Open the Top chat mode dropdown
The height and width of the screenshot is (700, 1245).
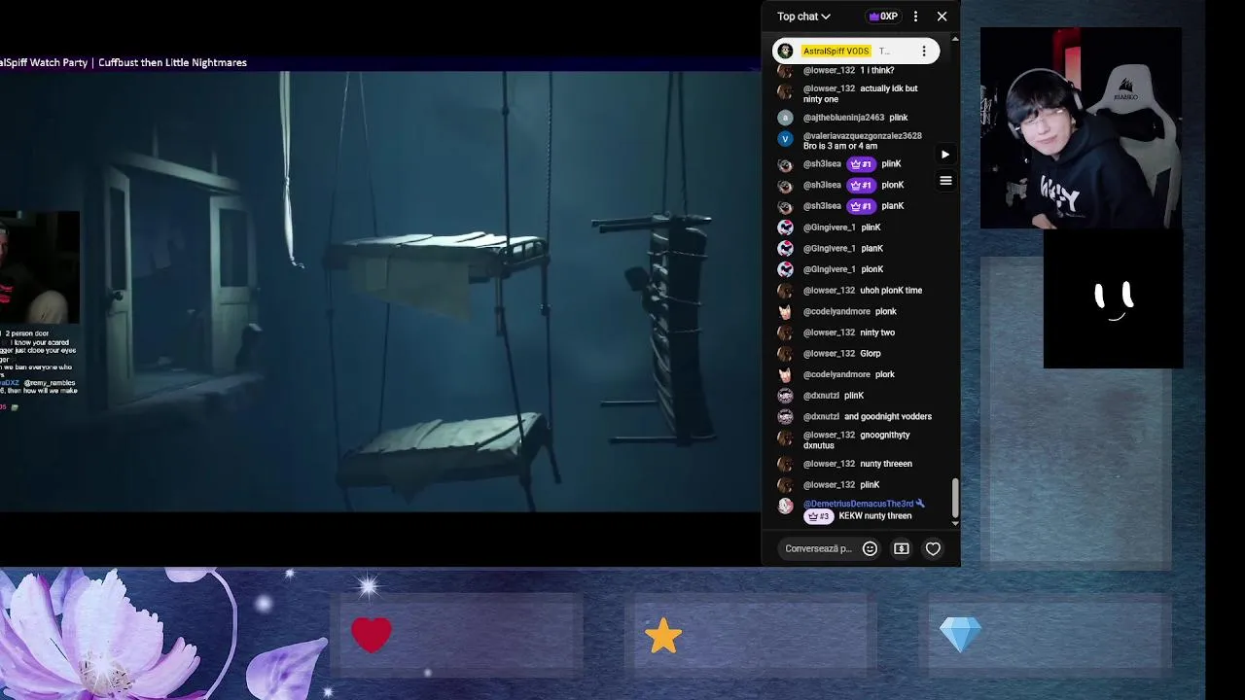[803, 17]
